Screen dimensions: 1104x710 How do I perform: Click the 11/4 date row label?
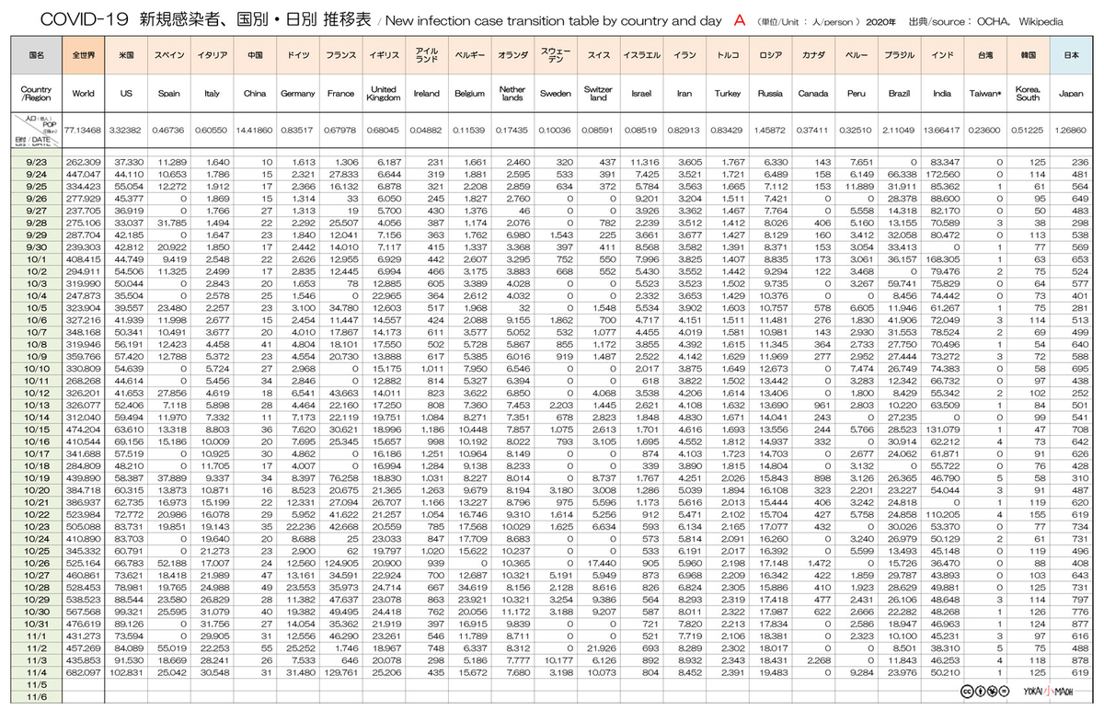click(37, 673)
